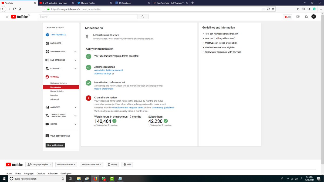Screen dimensions: 324x182
Task: Open Firefox library icon
Action: tap(298, 9)
